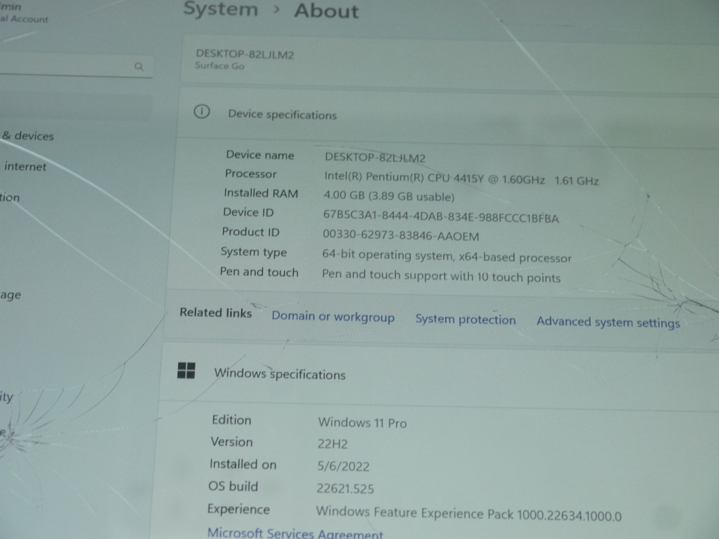Click the About page title
This screenshot has width=719, height=539.
tap(327, 10)
